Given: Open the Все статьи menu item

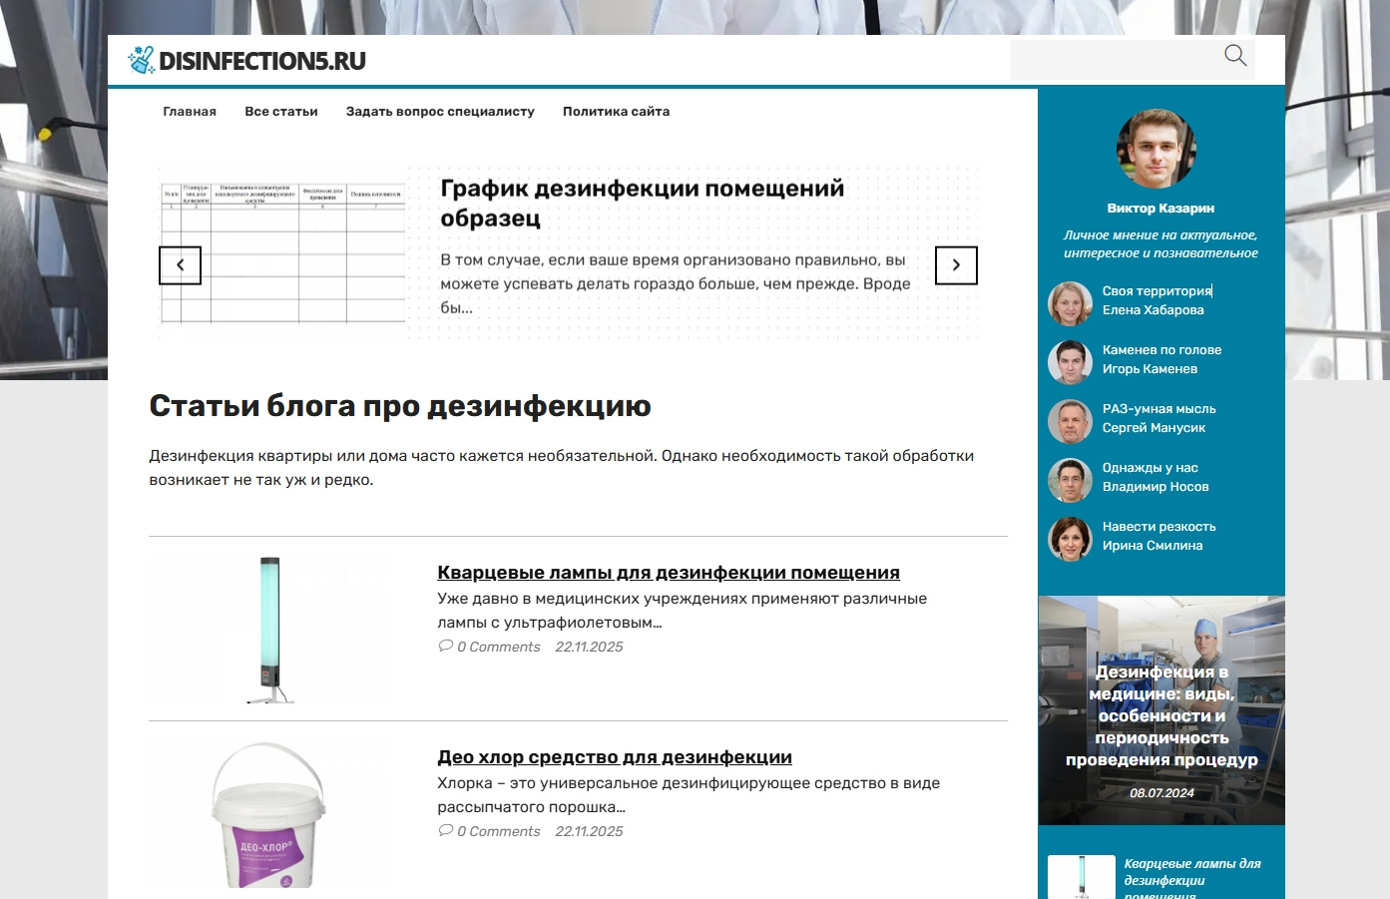Looking at the screenshot, I should pos(281,112).
